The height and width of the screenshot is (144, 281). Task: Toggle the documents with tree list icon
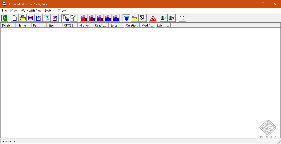[73, 18]
